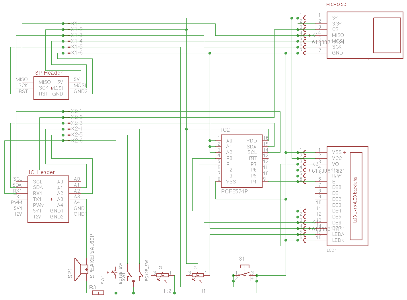
Task: Select the X2-5 terminal label
Action: pos(76,135)
